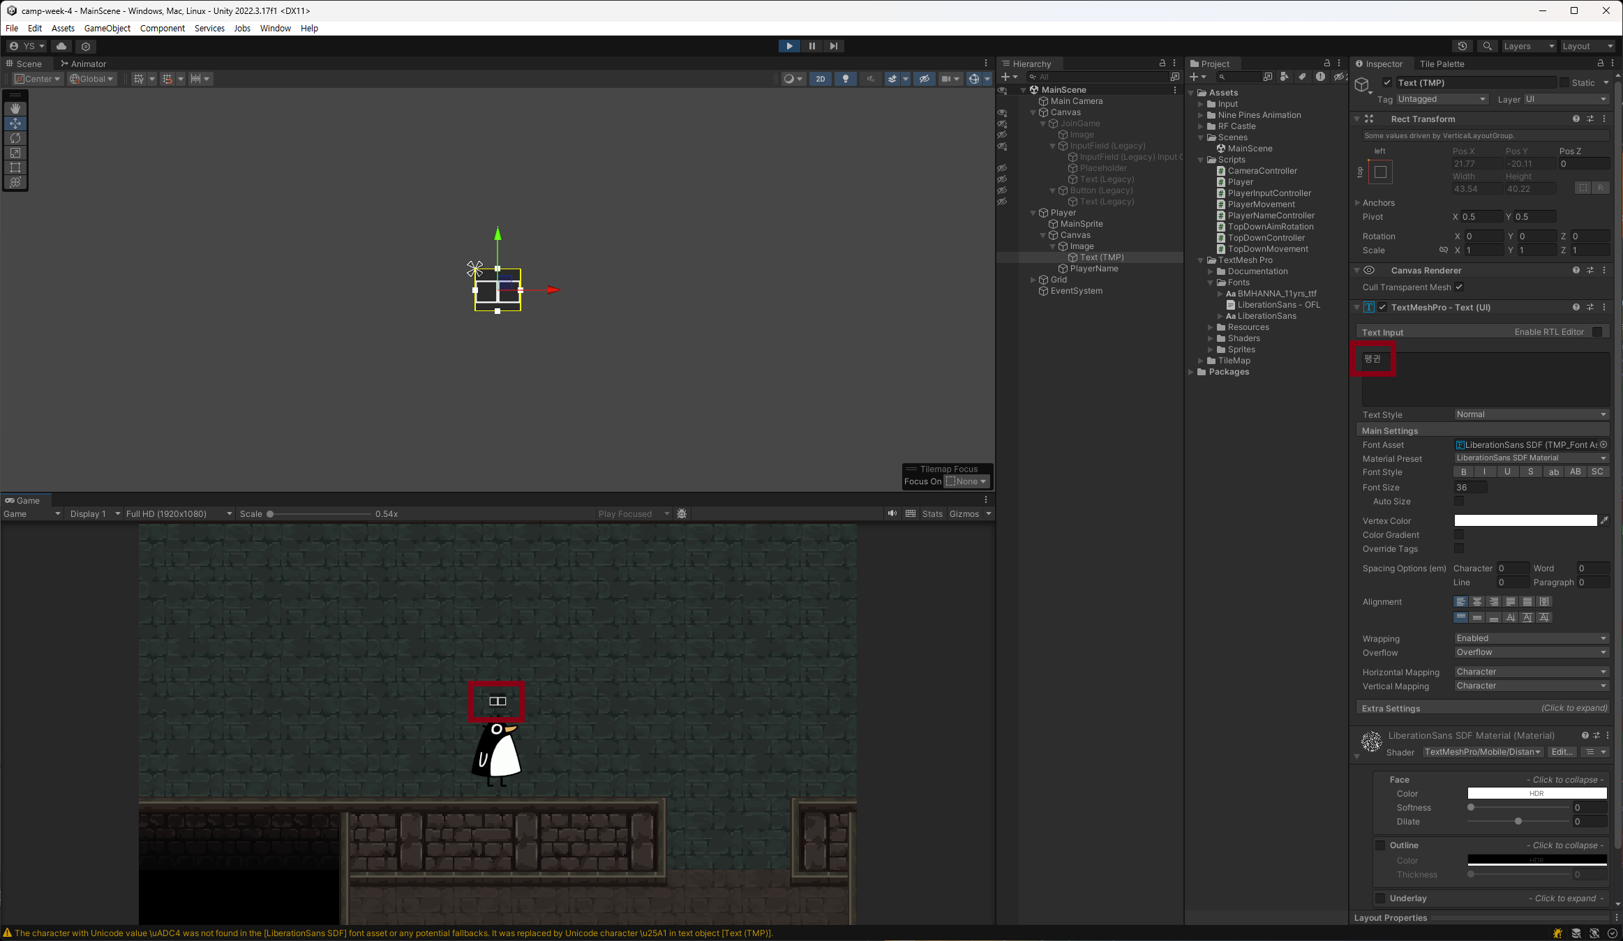Open Full HD resolution dropdown in Game view
This screenshot has height=941, width=1623.
179,513
